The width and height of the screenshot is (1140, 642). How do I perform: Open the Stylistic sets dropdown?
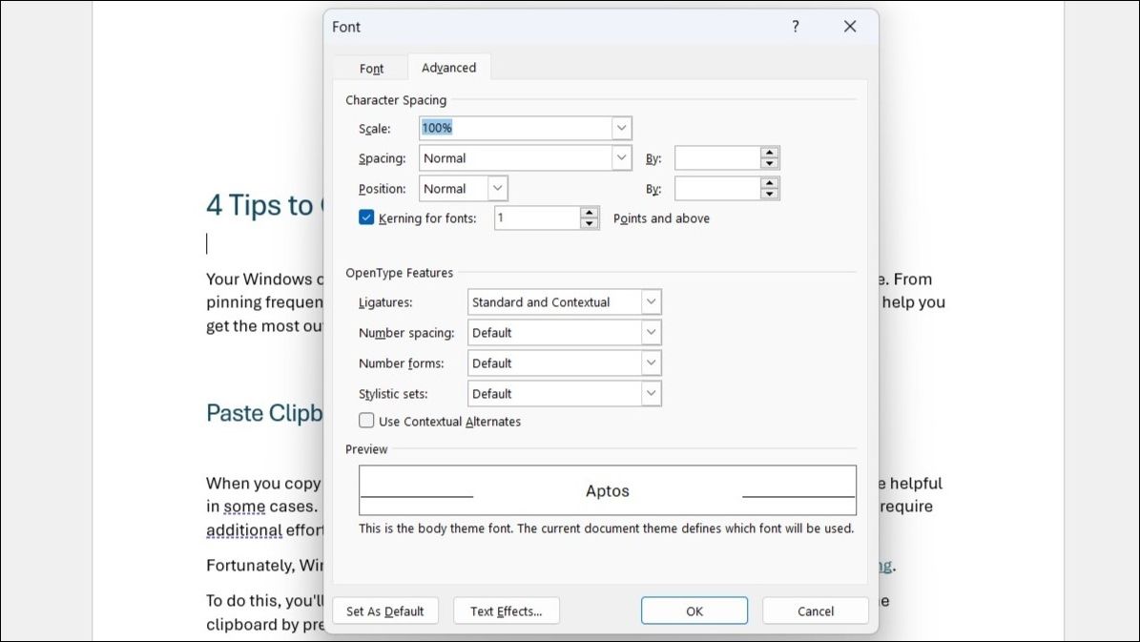(x=650, y=393)
